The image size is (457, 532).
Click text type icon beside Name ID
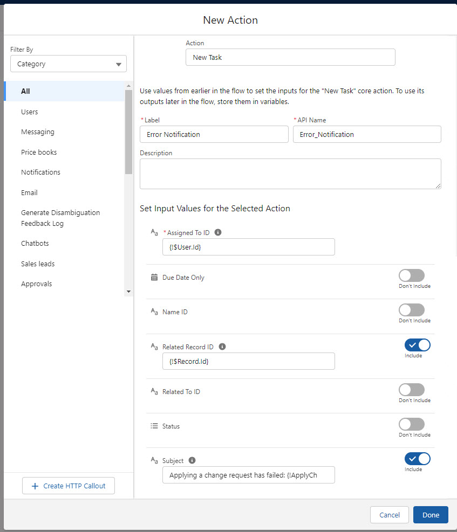[x=154, y=312]
